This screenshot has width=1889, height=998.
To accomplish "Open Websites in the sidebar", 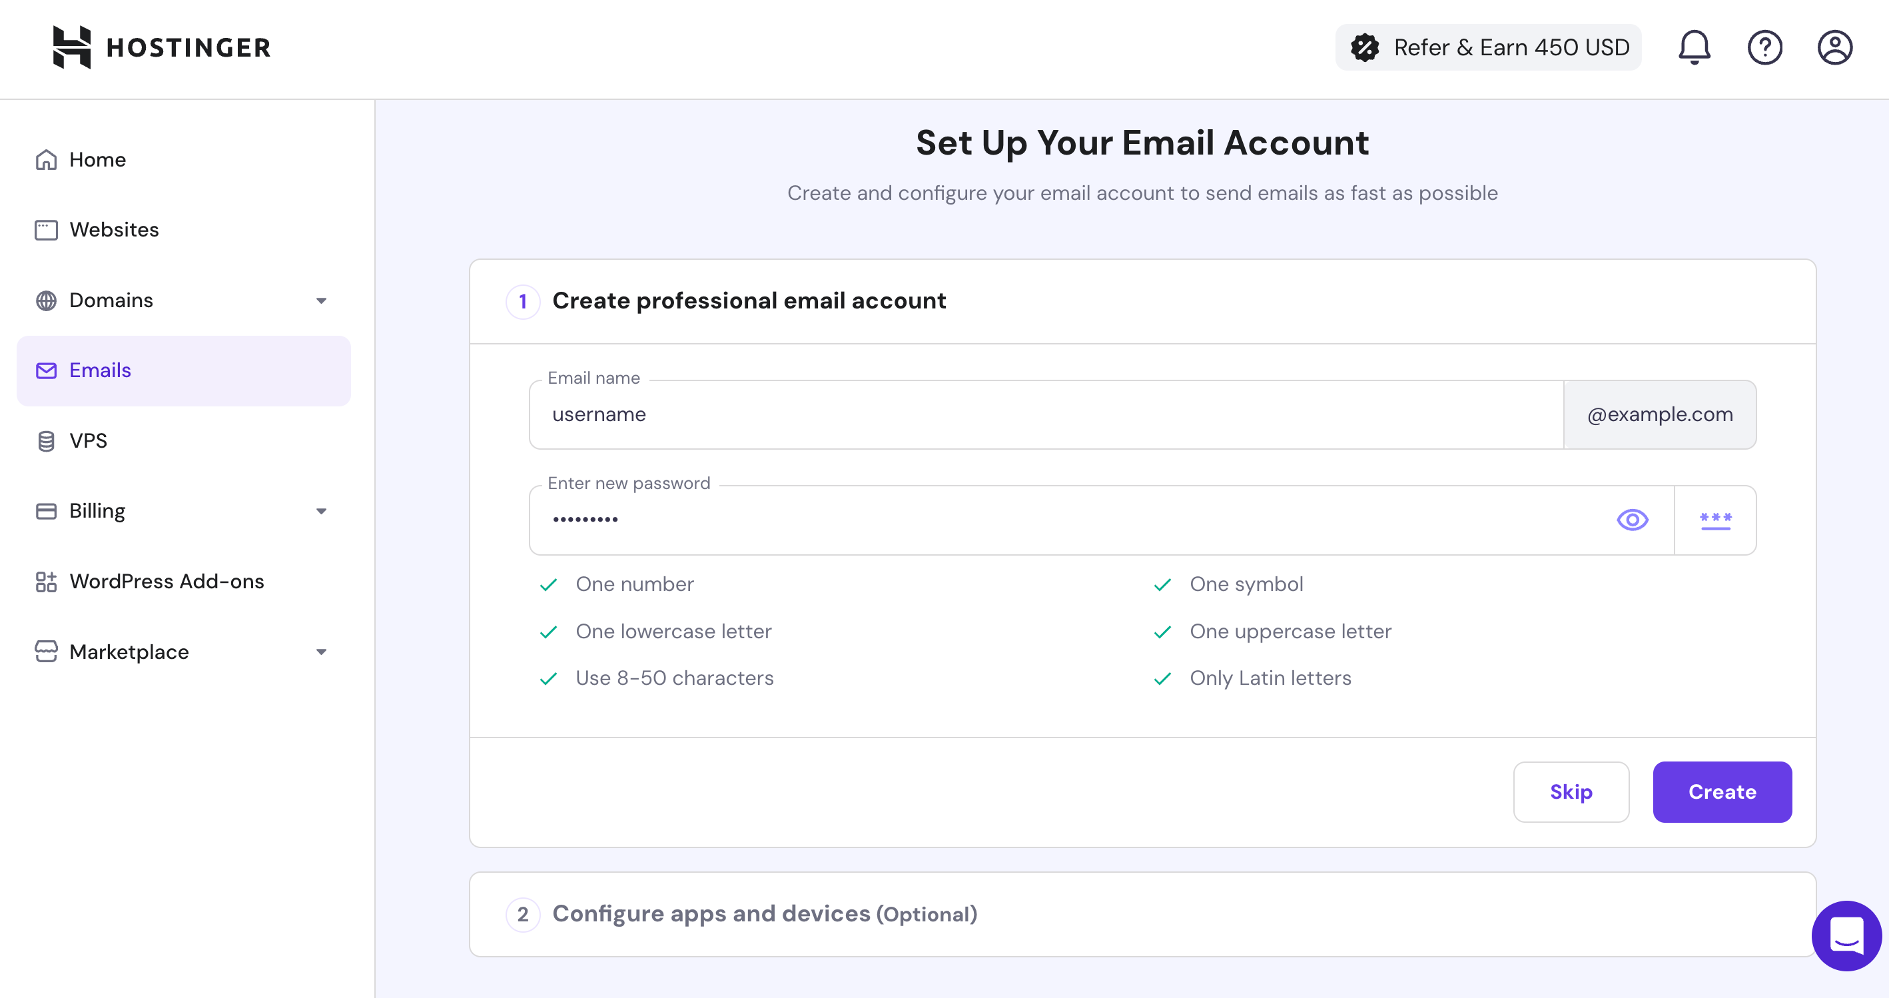I will pyautogui.click(x=114, y=231).
